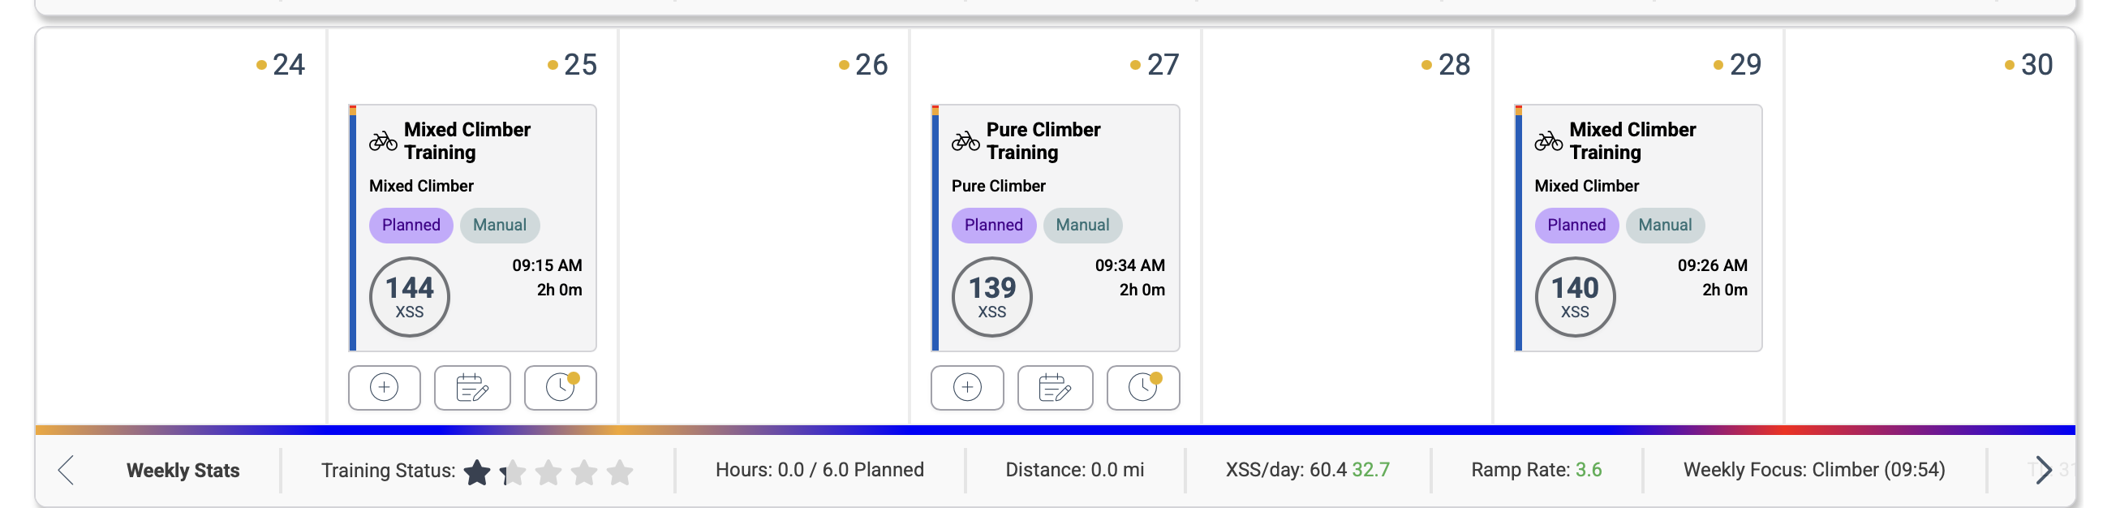Image resolution: width=2103 pixels, height=508 pixels.
Task: Select day 26 on the calendar
Action: coord(871,65)
